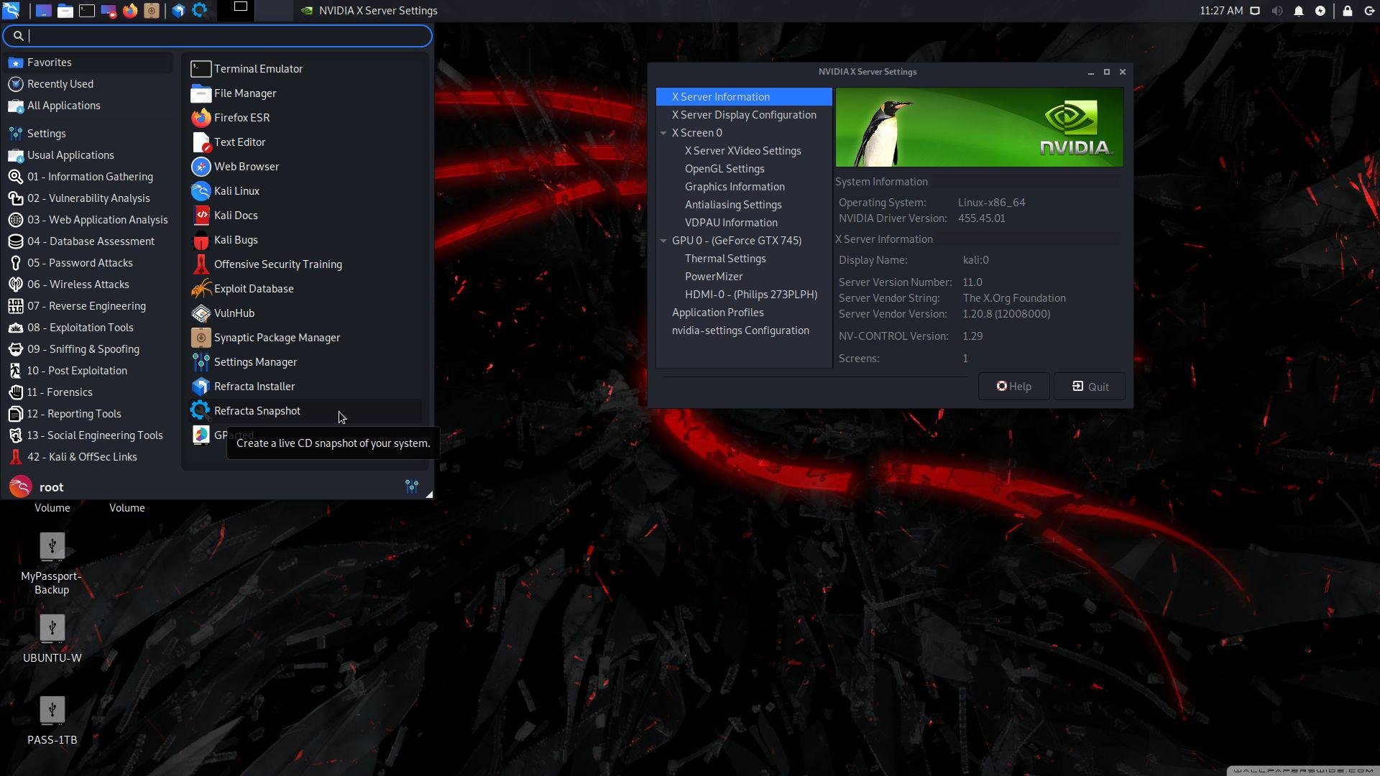1380x776 pixels.
Task: Click the Quit button in NVIDIA settings
Action: click(x=1089, y=387)
